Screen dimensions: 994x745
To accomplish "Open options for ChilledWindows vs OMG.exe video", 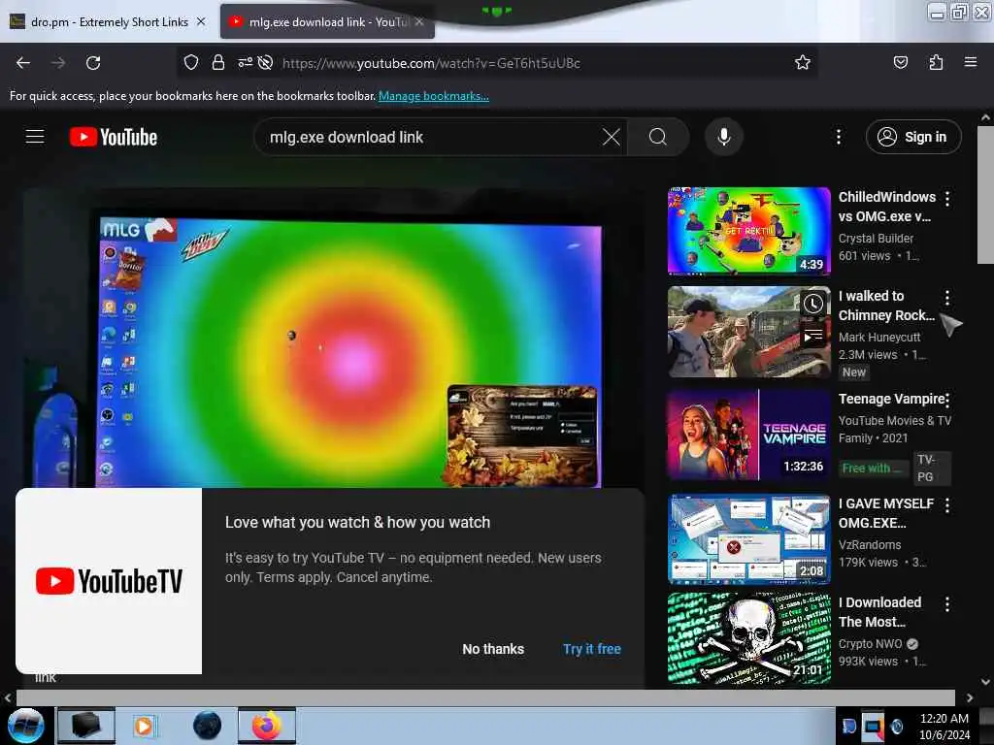I will point(947,198).
